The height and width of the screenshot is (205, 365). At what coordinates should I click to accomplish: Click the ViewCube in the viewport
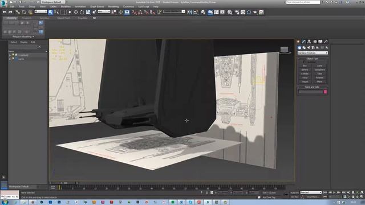coord(284,50)
